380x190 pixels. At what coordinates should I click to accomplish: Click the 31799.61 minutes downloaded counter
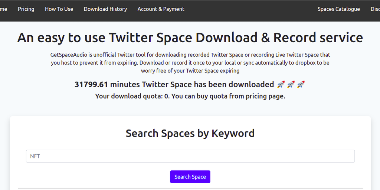point(174,85)
